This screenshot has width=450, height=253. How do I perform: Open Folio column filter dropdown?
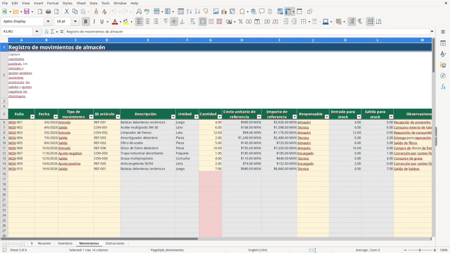click(x=32, y=117)
